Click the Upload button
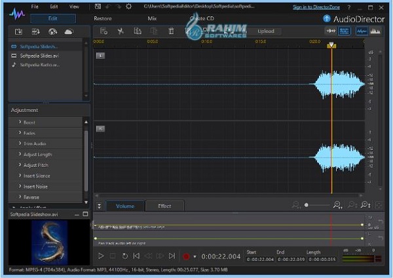393x278 pixels. pyautogui.click(x=266, y=31)
